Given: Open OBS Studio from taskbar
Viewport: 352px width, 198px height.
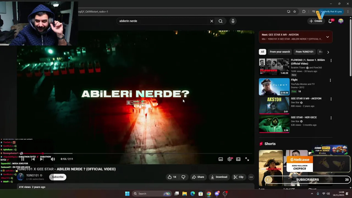Looking at the screenshot, I should tap(225, 194).
